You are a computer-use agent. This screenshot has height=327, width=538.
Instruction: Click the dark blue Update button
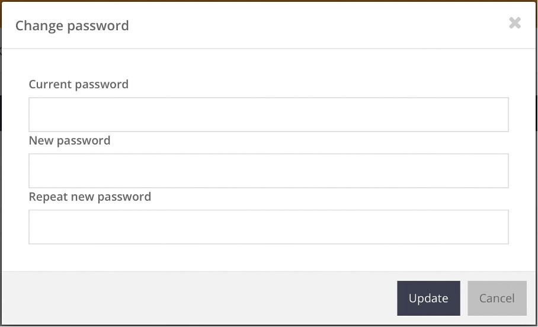tap(428, 298)
